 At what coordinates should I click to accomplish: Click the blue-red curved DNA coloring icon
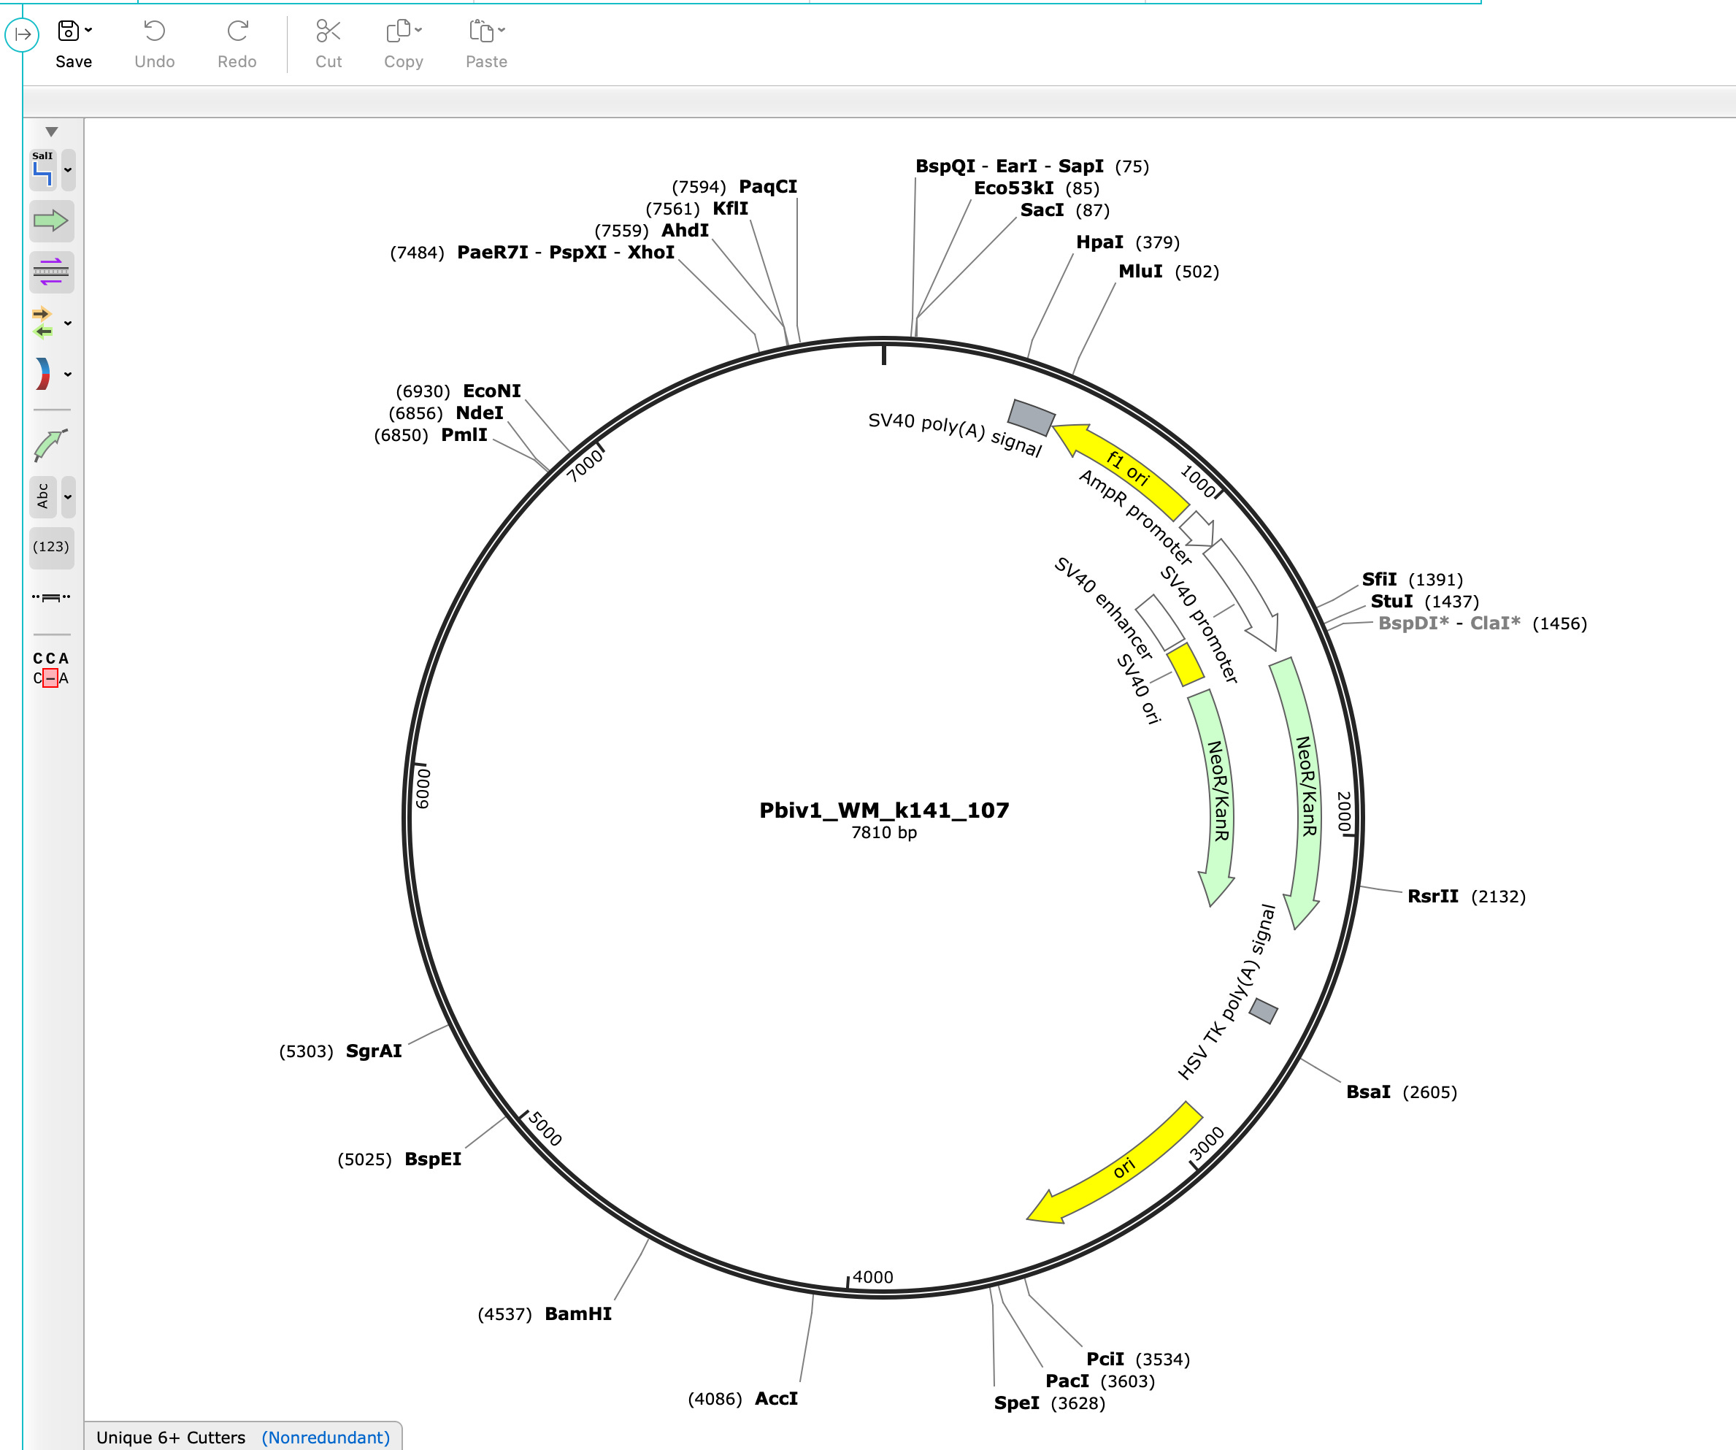coord(43,374)
